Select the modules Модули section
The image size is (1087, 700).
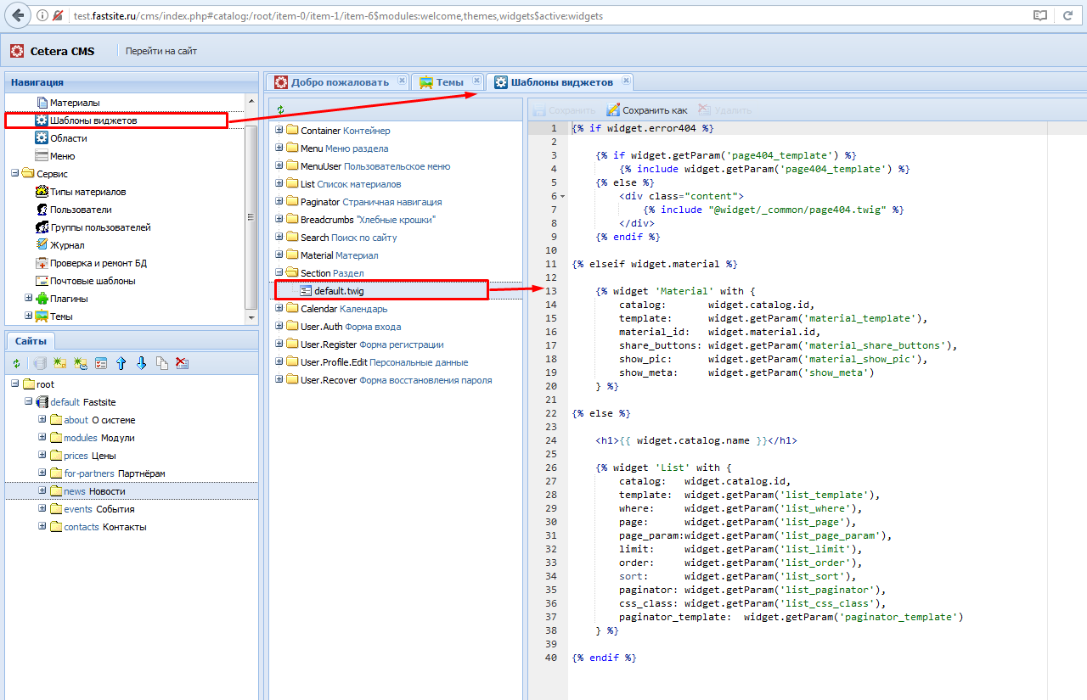99,438
